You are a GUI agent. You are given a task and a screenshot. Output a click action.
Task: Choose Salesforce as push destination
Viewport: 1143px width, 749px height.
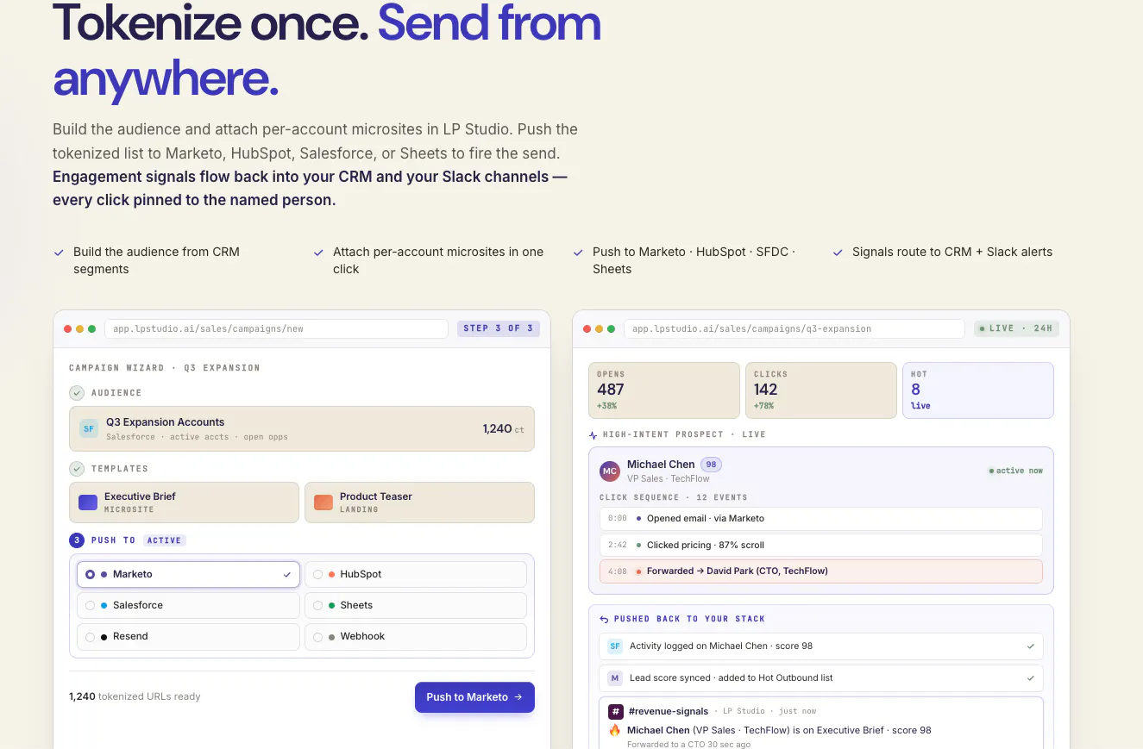click(188, 605)
